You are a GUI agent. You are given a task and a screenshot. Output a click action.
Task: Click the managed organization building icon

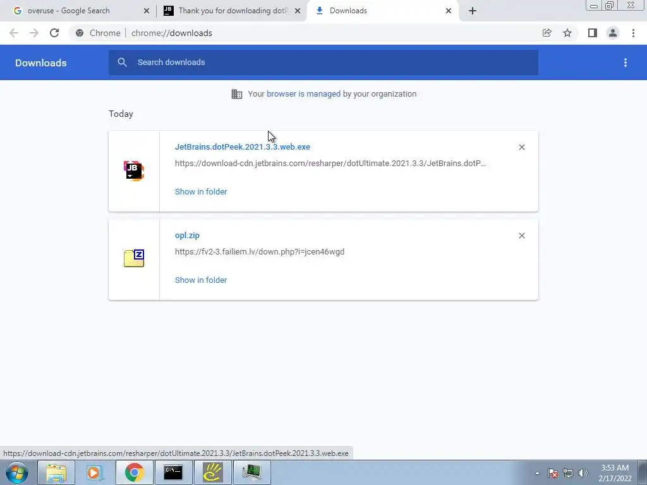coord(237,94)
